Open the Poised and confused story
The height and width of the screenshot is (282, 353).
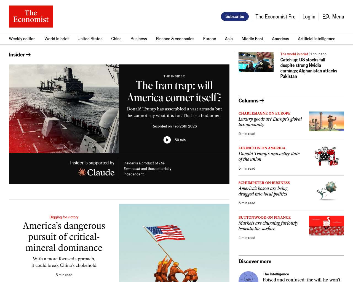(302, 280)
